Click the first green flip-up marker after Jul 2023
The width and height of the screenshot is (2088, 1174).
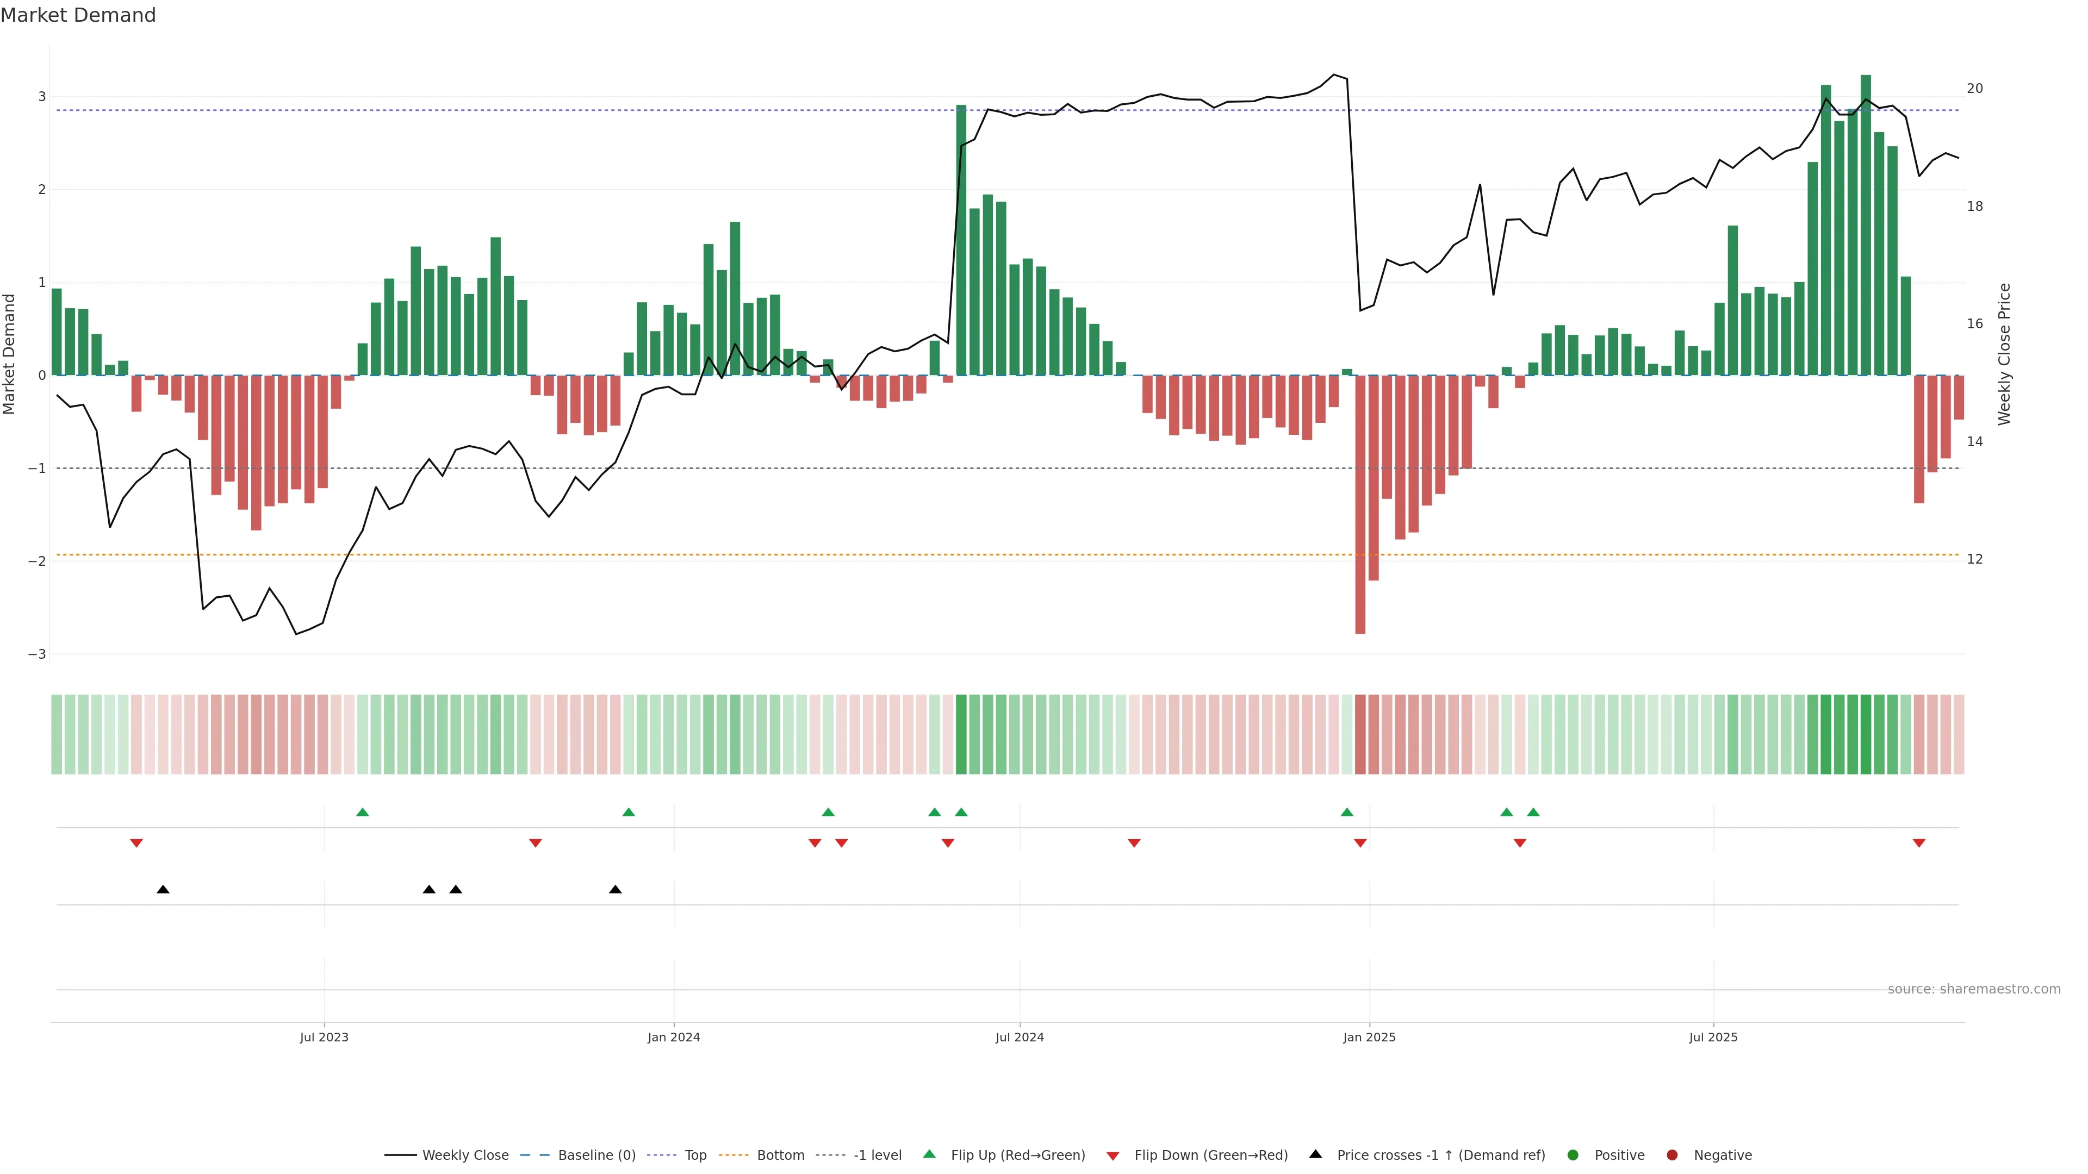362,812
